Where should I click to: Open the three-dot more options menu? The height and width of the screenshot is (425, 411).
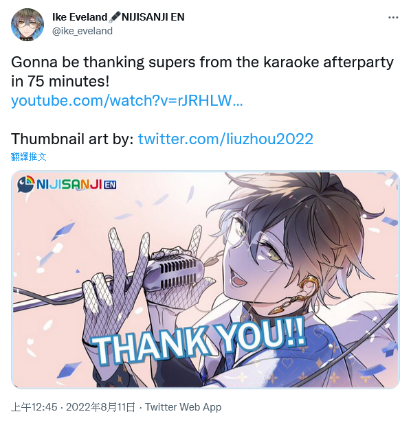coord(393,17)
